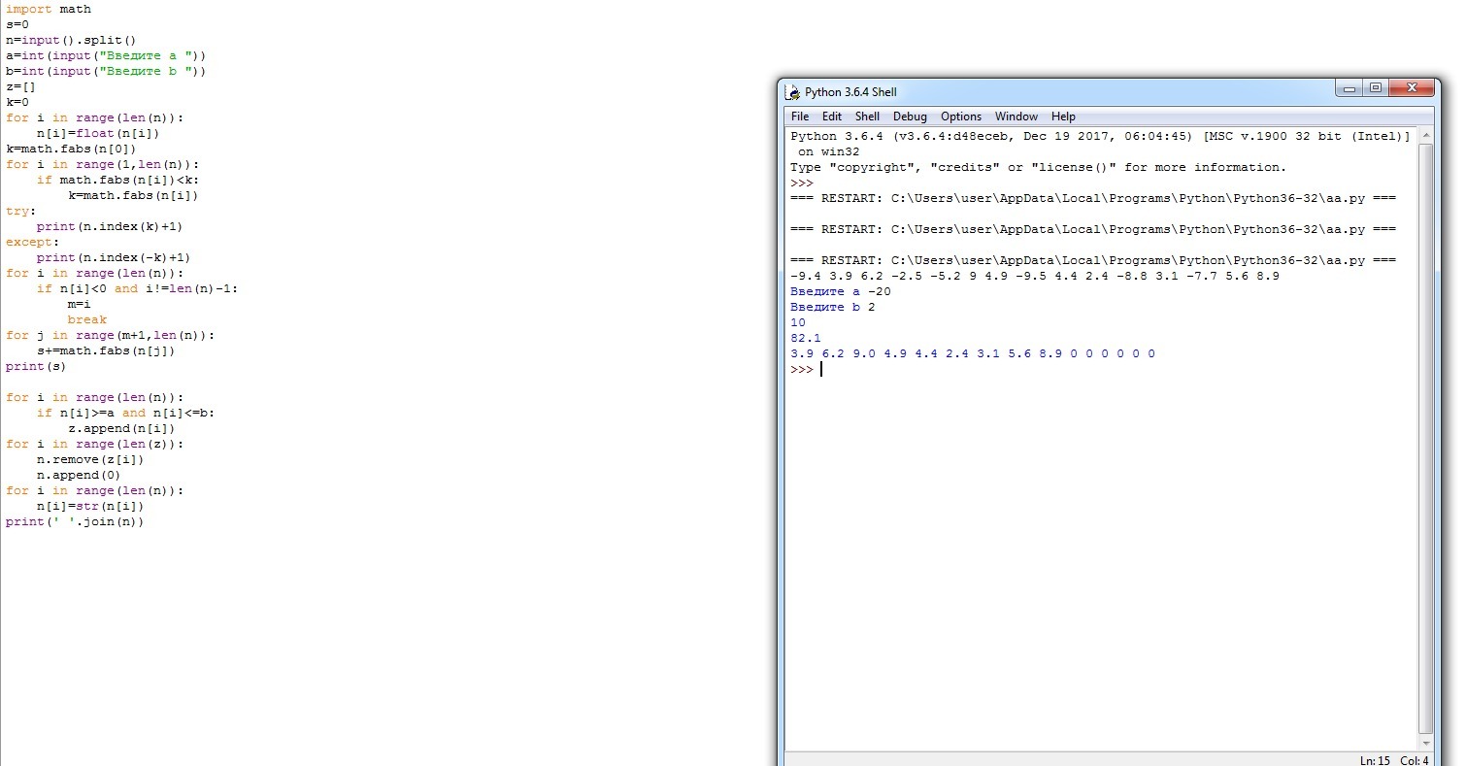This screenshot has height=766, width=1466.
Task: Open the Edit menu
Action: click(832, 117)
